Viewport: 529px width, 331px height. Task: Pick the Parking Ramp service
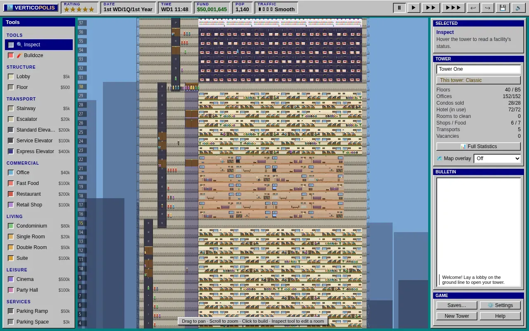(x=39, y=311)
